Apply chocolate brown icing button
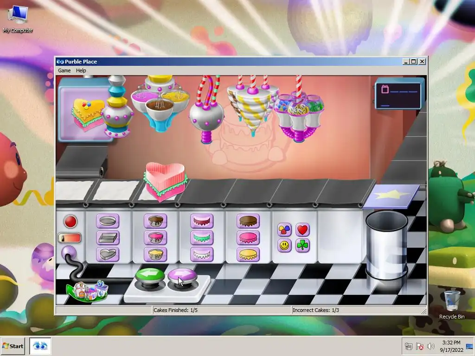This screenshot has height=356, width=475. [x=248, y=221]
